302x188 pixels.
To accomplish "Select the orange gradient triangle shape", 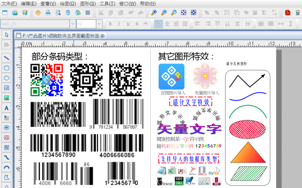I will click(248, 152).
